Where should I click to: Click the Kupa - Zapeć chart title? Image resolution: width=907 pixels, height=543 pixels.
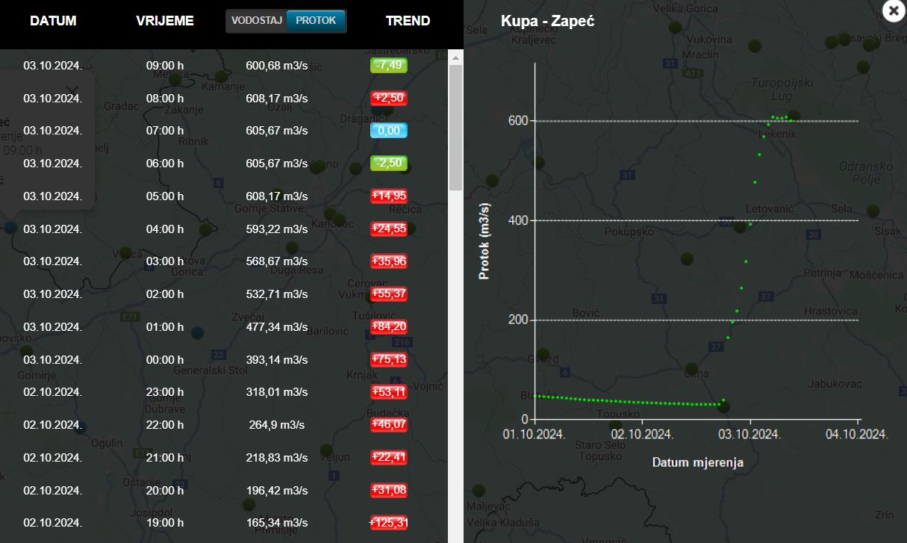(548, 21)
